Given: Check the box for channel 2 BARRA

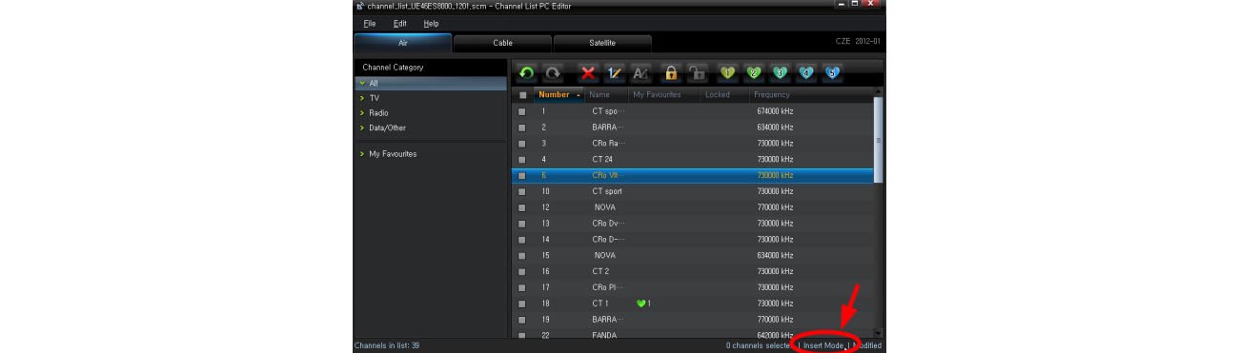Looking at the screenshot, I should [x=522, y=127].
